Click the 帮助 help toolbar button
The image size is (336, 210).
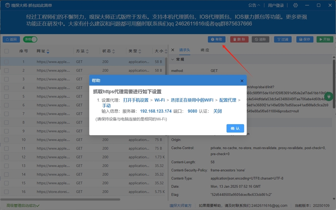point(217,39)
